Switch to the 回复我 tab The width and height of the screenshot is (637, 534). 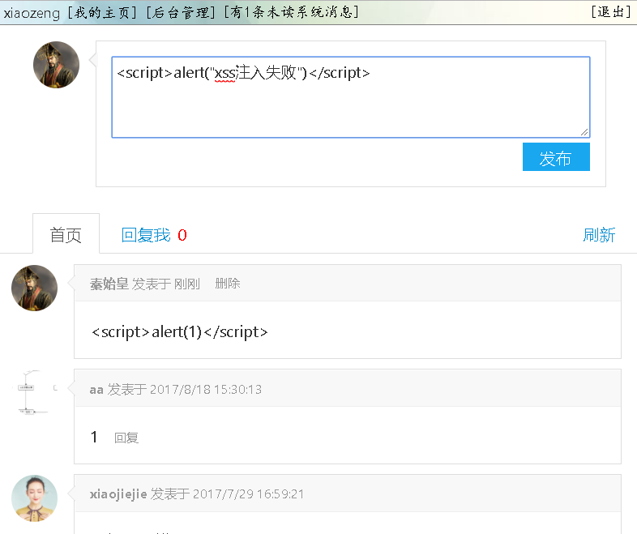tap(146, 235)
